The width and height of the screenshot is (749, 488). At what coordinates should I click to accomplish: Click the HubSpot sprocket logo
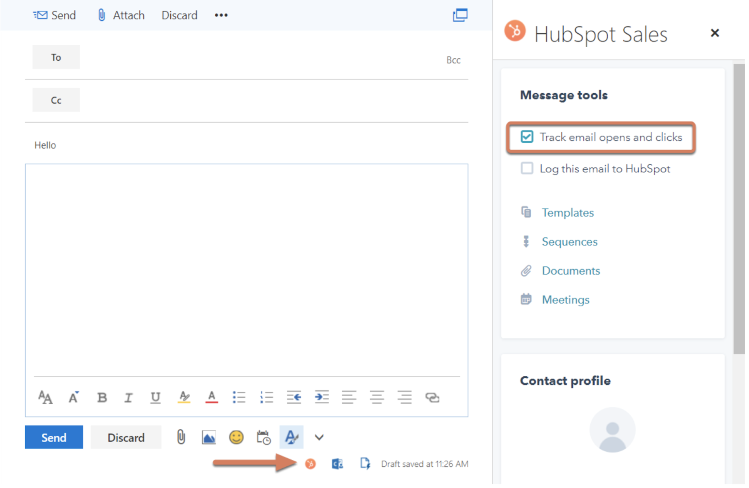tap(515, 31)
